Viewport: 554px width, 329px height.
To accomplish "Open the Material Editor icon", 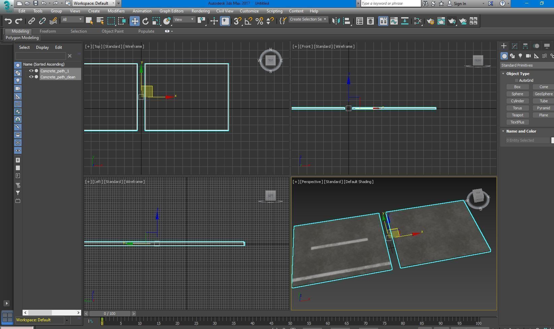I will pos(418,21).
